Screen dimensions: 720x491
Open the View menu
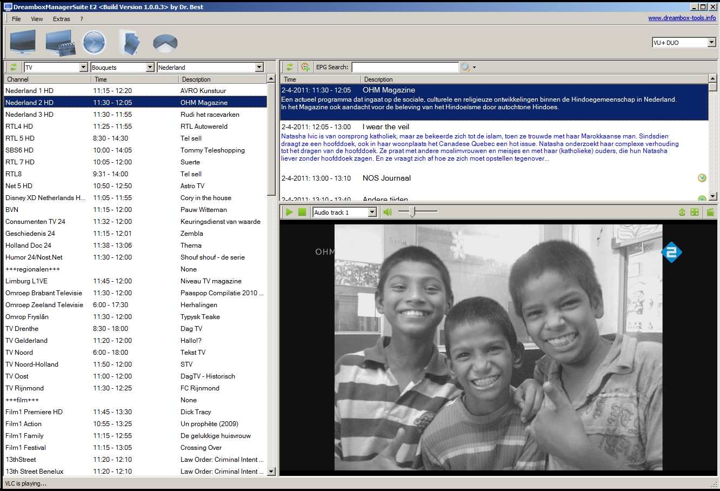37,19
